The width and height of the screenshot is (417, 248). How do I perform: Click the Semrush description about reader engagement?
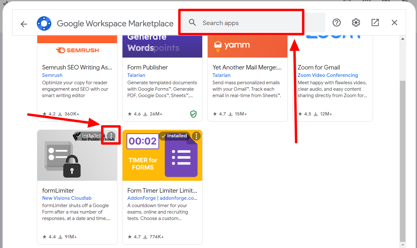[x=75, y=89]
